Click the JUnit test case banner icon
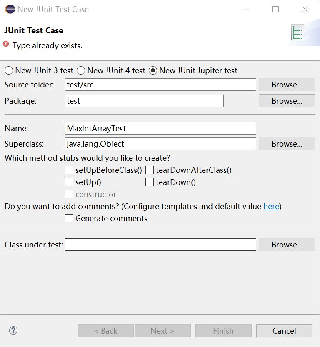The height and width of the screenshot is (347, 320). coord(297,32)
